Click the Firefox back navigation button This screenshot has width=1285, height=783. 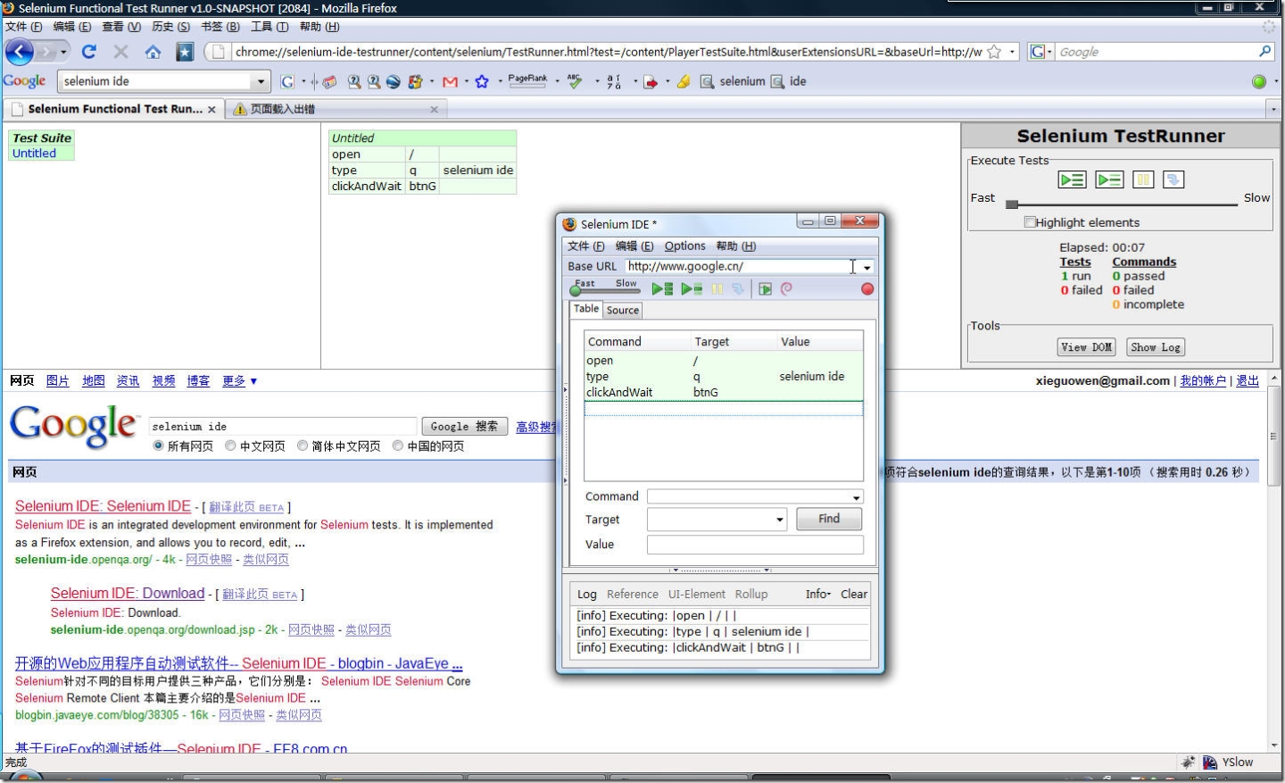pos(20,52)
